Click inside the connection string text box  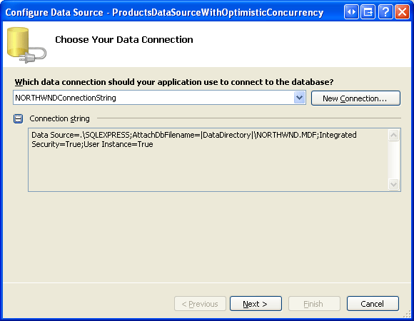(x=208, y=160)
